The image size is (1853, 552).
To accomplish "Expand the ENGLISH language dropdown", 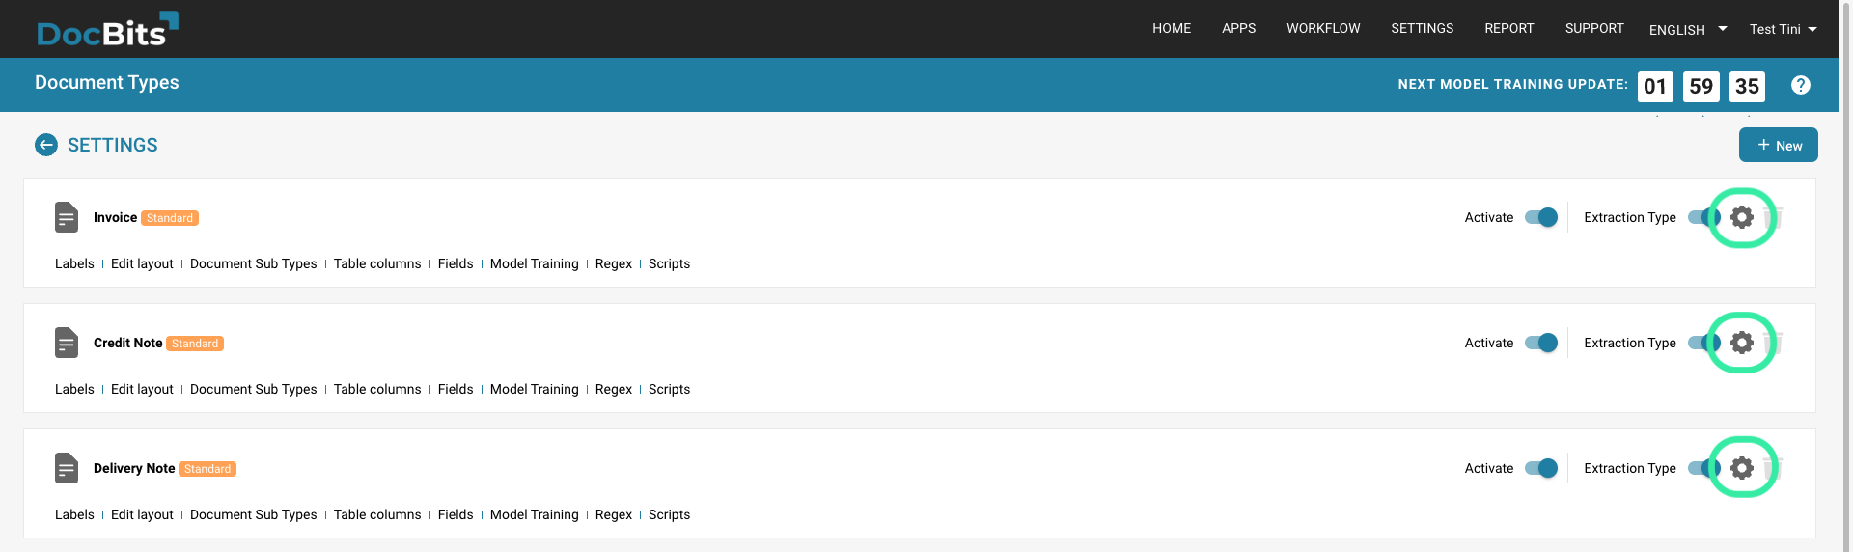I will [1687, 29].
